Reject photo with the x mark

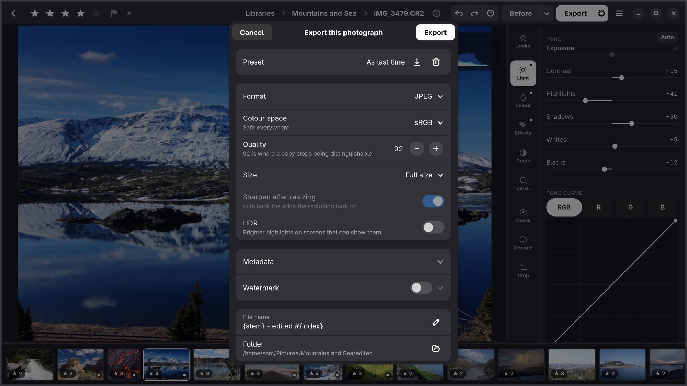pos(129,13)
